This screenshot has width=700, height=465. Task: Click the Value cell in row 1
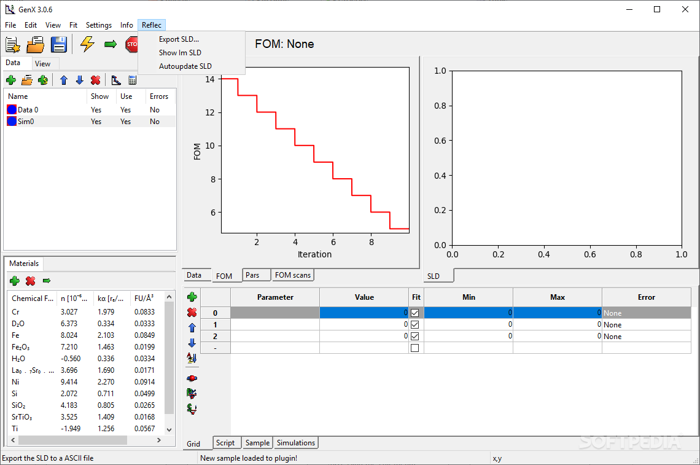point(364,324)
